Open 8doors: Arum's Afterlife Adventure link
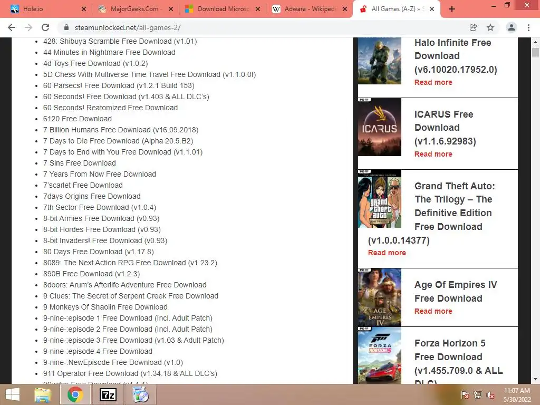The height and width of the screenshot is (405, 540). coord(124,285)
